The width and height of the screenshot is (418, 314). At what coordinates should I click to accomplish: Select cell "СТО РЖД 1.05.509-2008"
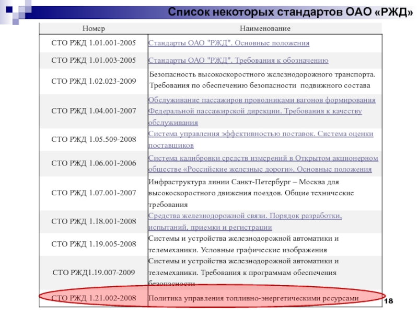coord(94,139)
